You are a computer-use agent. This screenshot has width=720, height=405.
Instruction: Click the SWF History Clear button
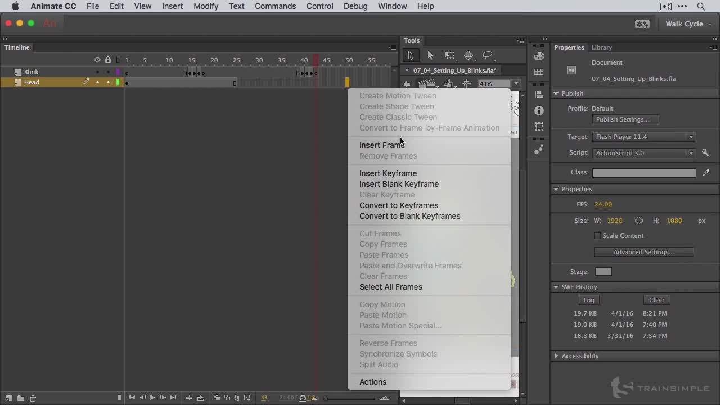[x=656, y=300]
